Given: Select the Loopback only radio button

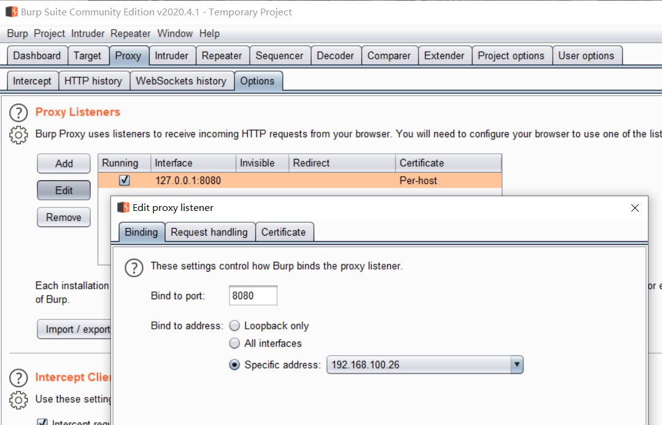Looking at the screenshot, I should (234, 326).
